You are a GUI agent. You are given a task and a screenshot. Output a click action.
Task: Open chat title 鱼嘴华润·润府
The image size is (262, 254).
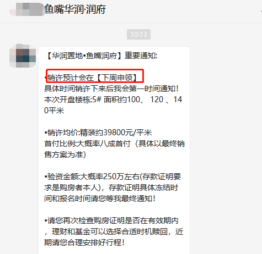pyautogui.click(x=75, y=9)
